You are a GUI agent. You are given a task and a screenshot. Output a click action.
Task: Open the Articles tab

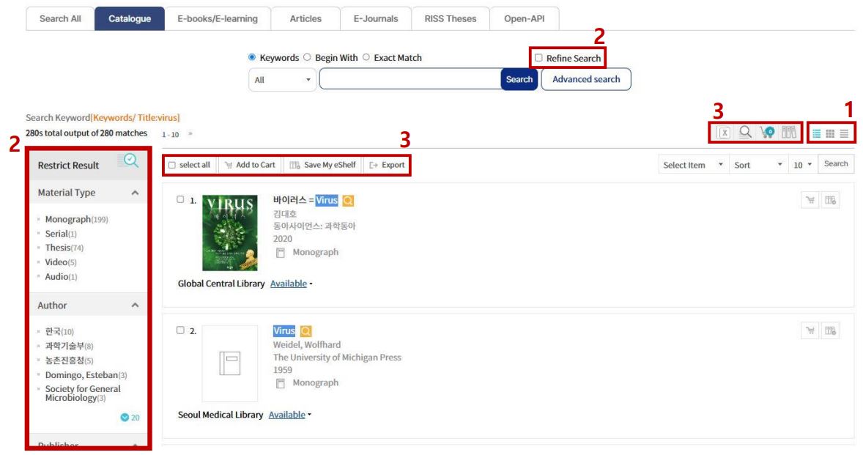[305, 19]
